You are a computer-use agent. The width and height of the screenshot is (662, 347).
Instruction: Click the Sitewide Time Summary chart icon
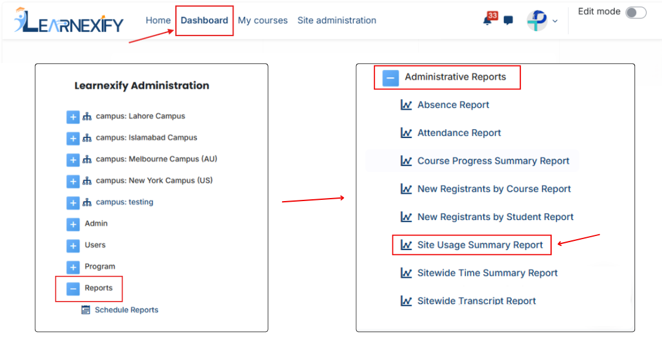click(406, 273)
